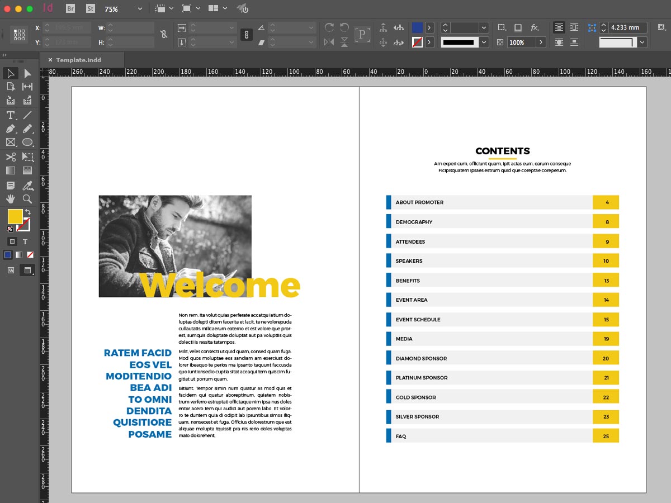Image resolution: width=671 pixels, height=503 pixels.
Task: Choose the Ellipse tool
Action: point(27,143)
